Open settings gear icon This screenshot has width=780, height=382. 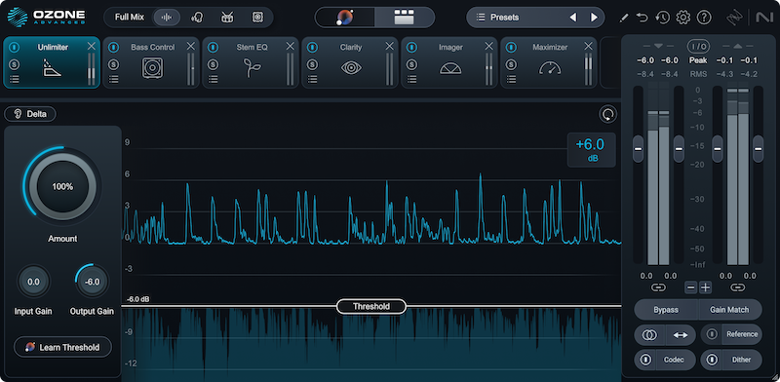coord(683,18)
